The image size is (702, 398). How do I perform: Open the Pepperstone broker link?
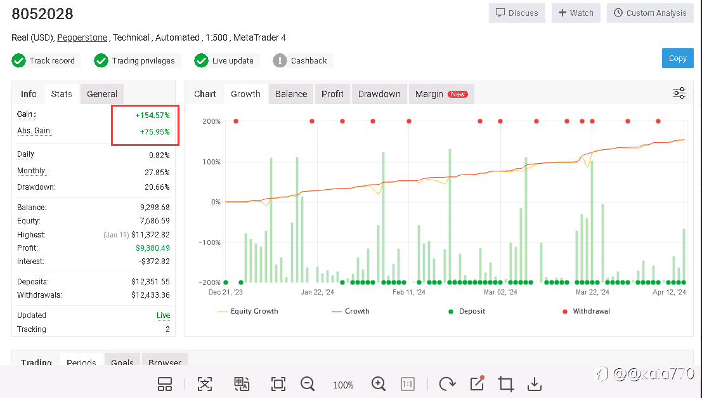[x=82, y=37]
